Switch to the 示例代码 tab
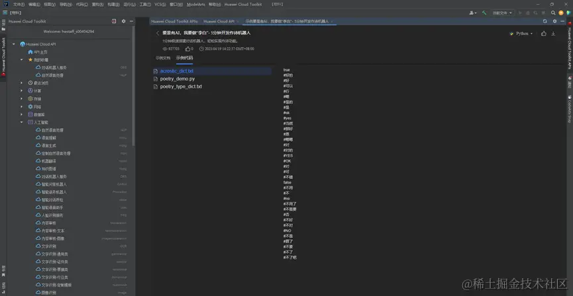This screenshot has width=573, height=296. coord(184,57)
